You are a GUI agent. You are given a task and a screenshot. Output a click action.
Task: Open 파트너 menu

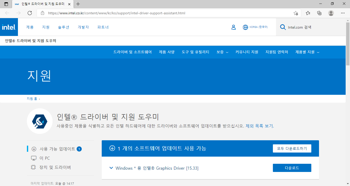[x=103, y=27]
